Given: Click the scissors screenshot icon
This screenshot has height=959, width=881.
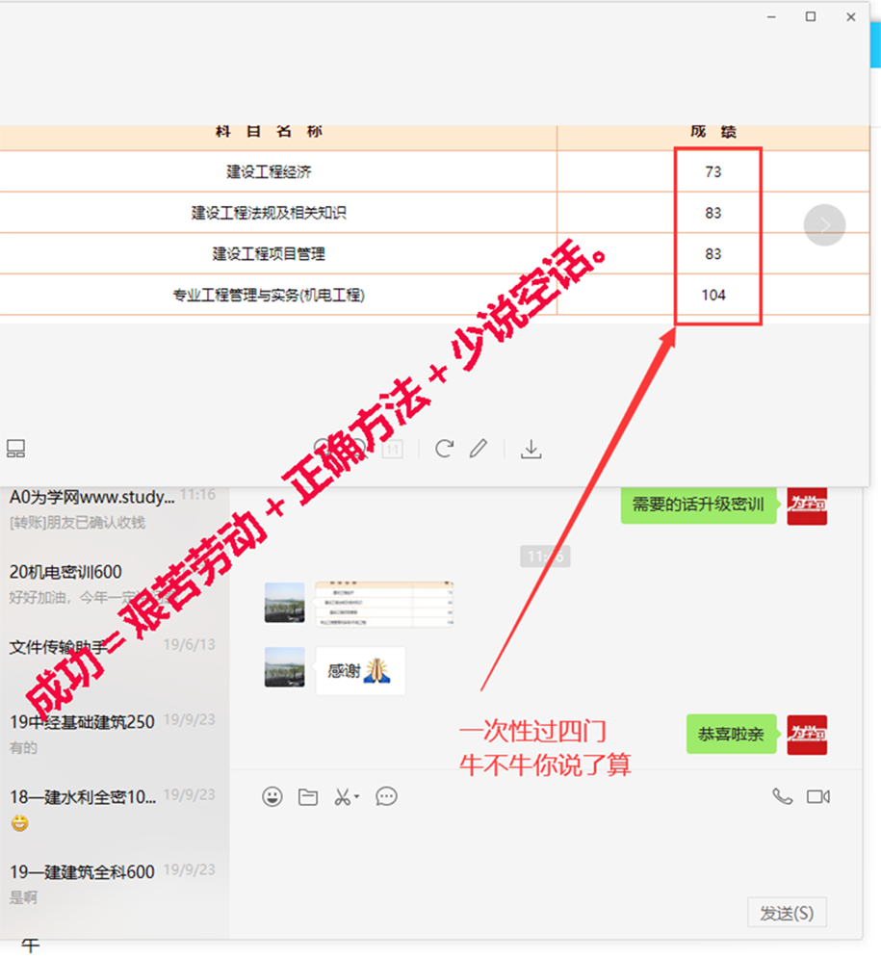Looking at the screenshot, I should pyautogui.click(x=342, y=796).
